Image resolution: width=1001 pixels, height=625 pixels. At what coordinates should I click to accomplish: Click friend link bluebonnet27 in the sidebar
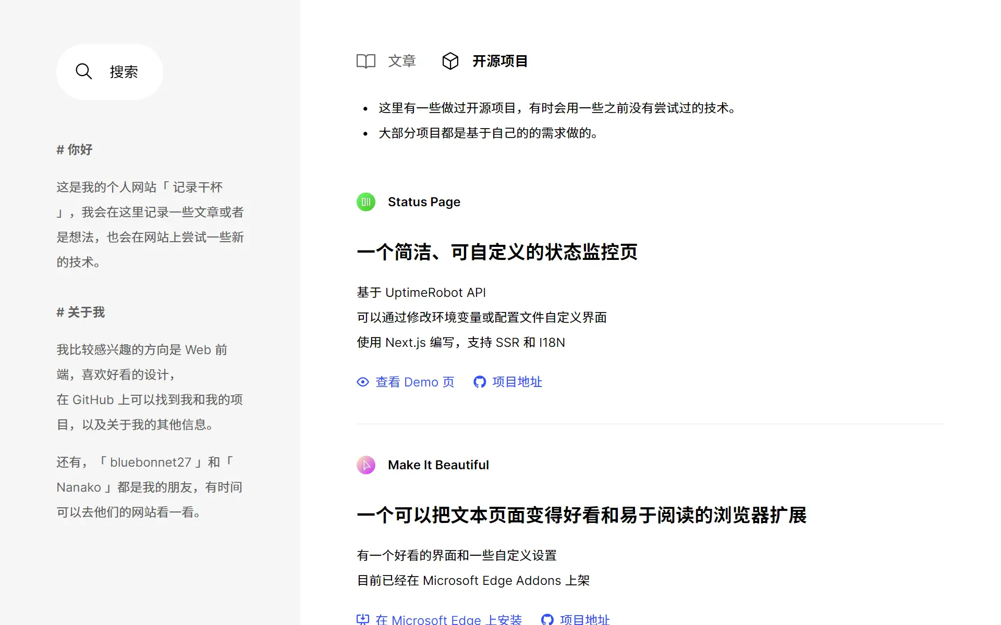(x=152, y=462)
